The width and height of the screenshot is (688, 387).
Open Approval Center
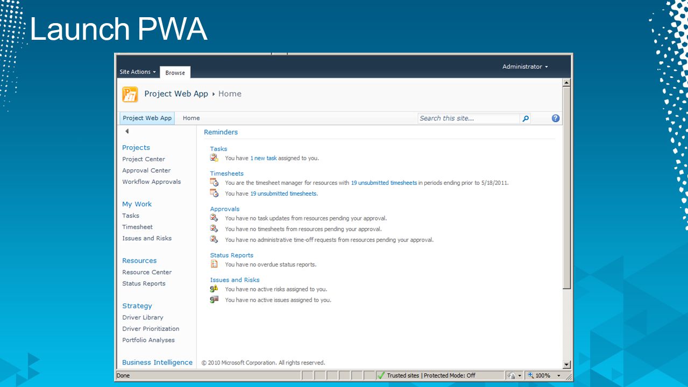pyautogui.click(x=146, y=170)
